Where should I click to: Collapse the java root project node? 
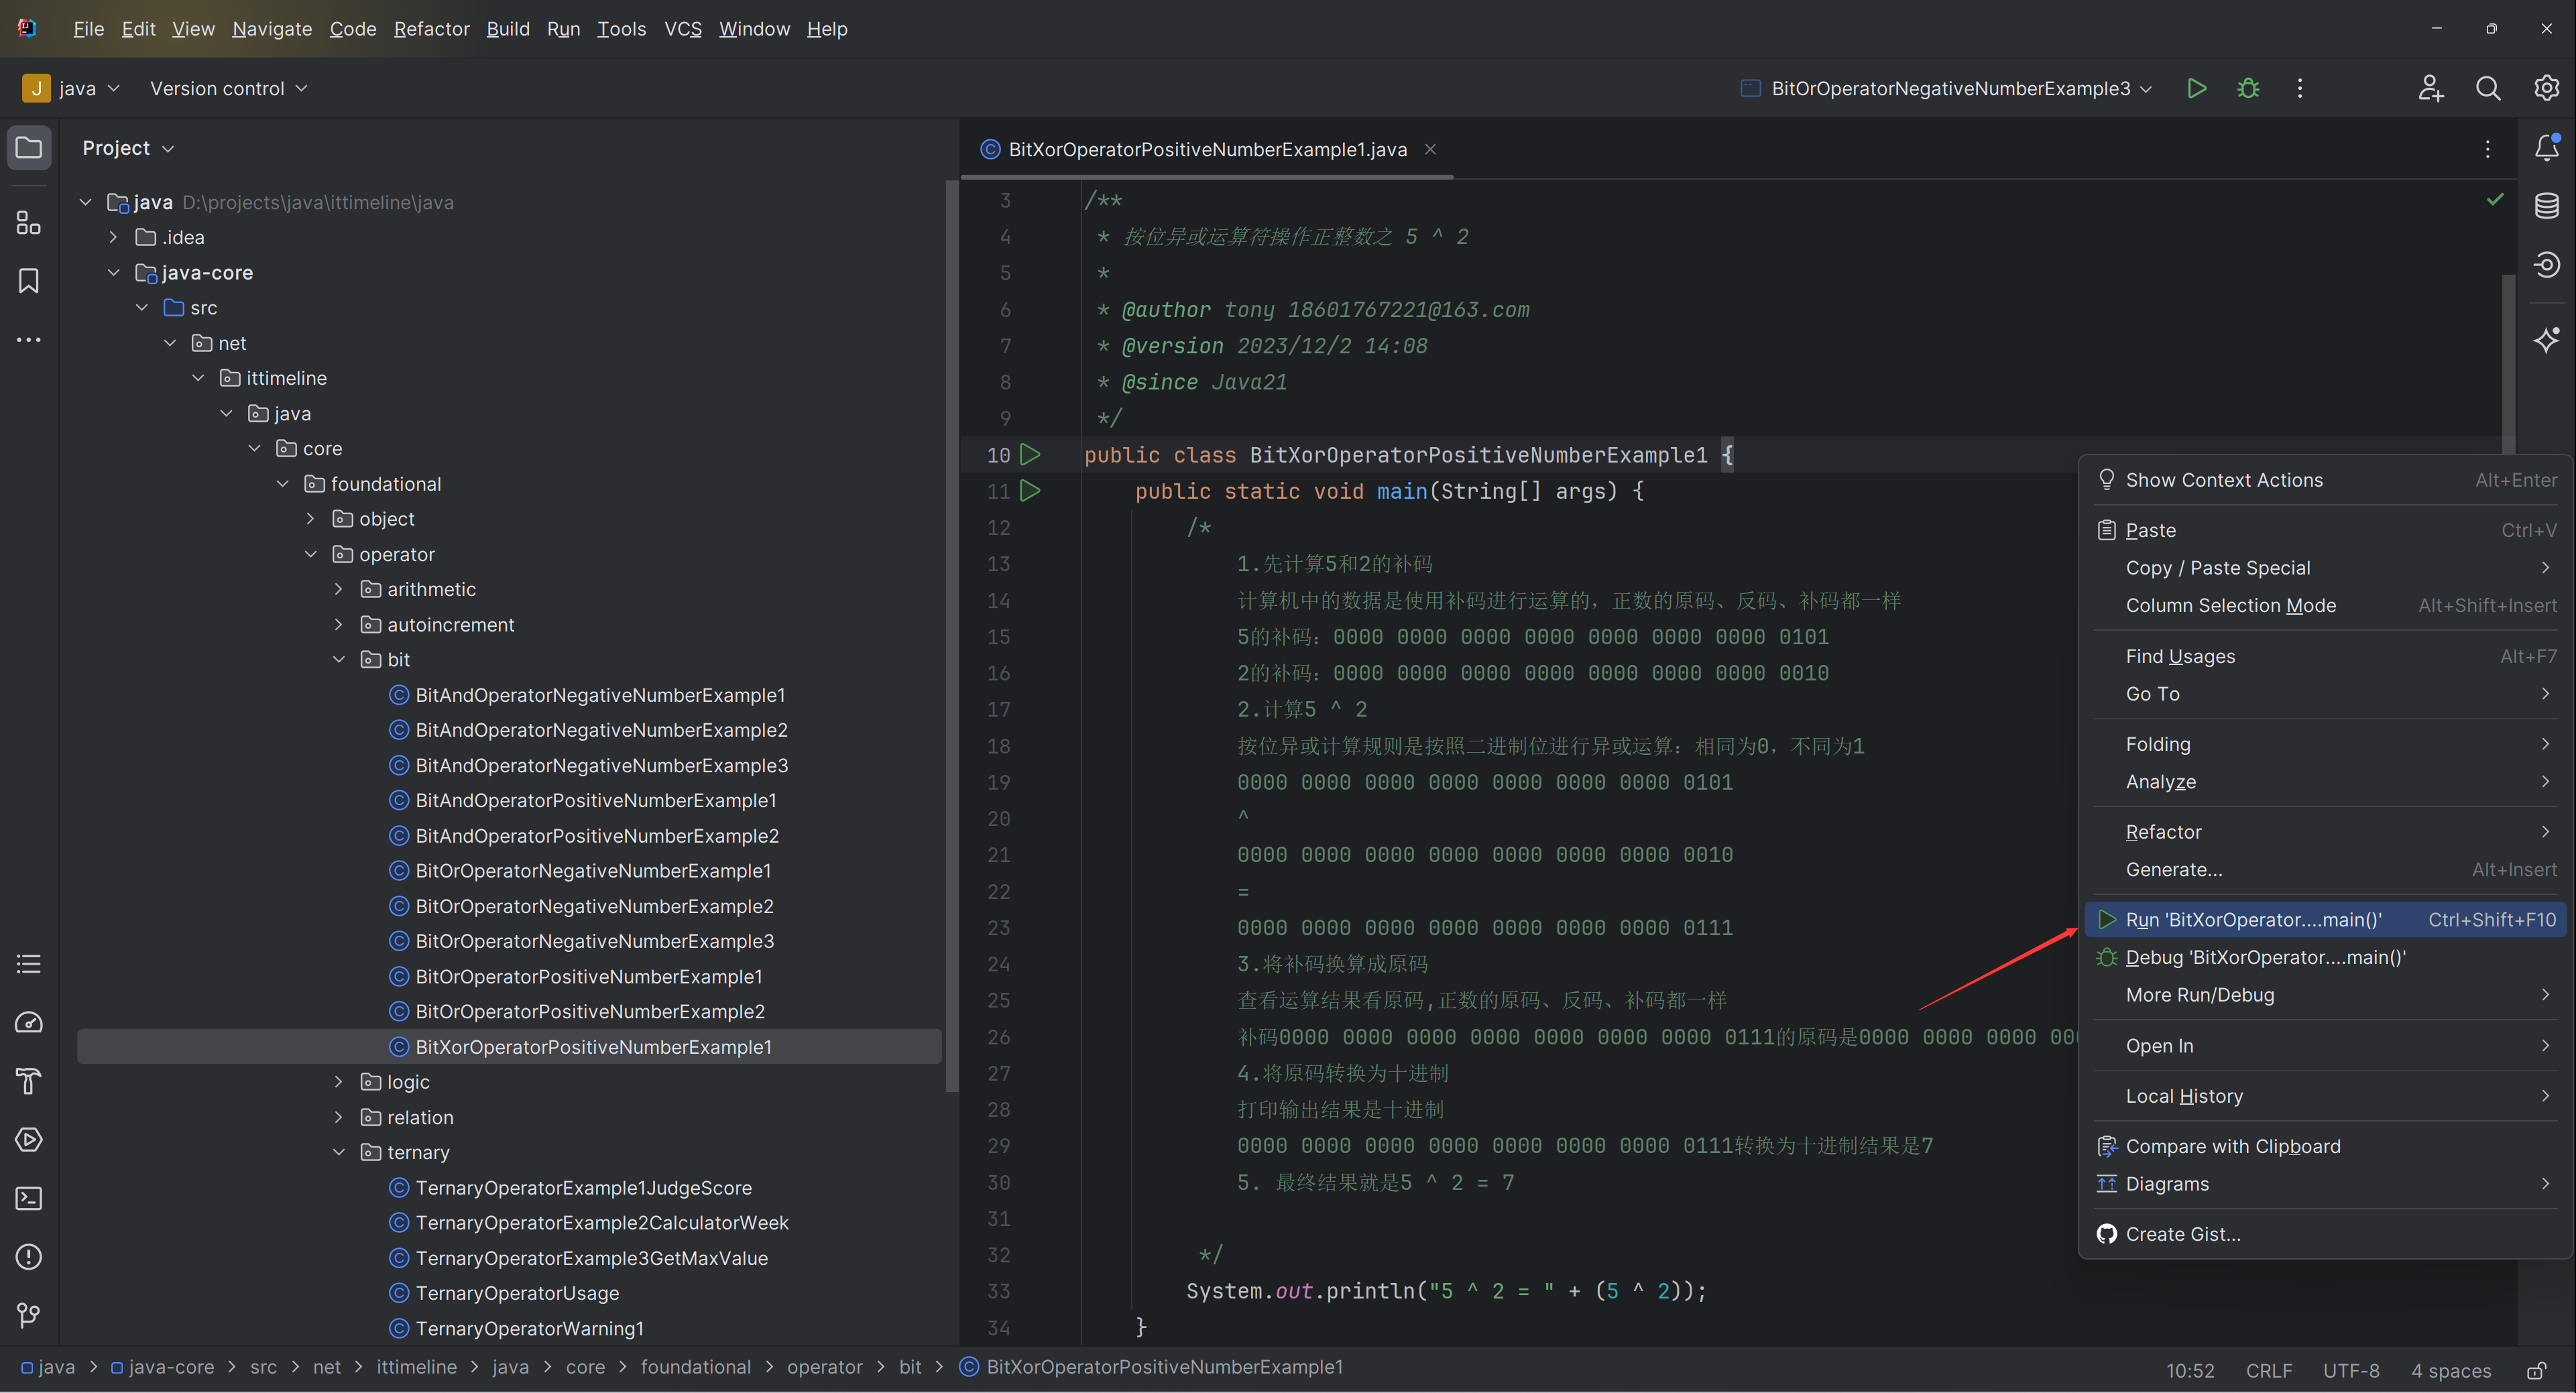click(x=86, y=202)
